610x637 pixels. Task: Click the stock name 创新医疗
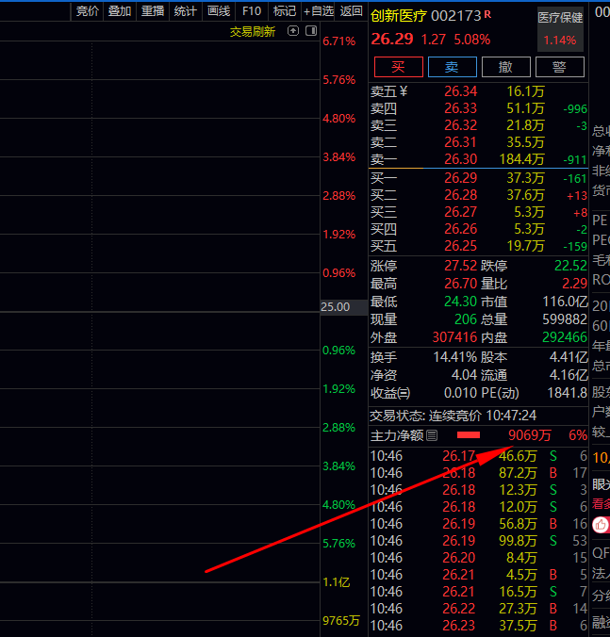398,16
